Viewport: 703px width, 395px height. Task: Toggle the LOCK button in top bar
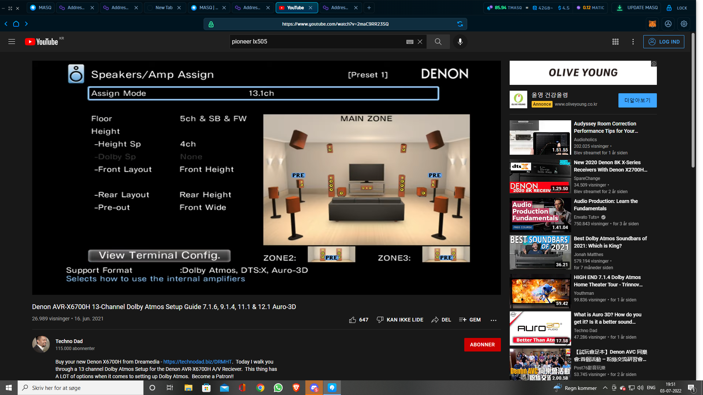[677, 8]
